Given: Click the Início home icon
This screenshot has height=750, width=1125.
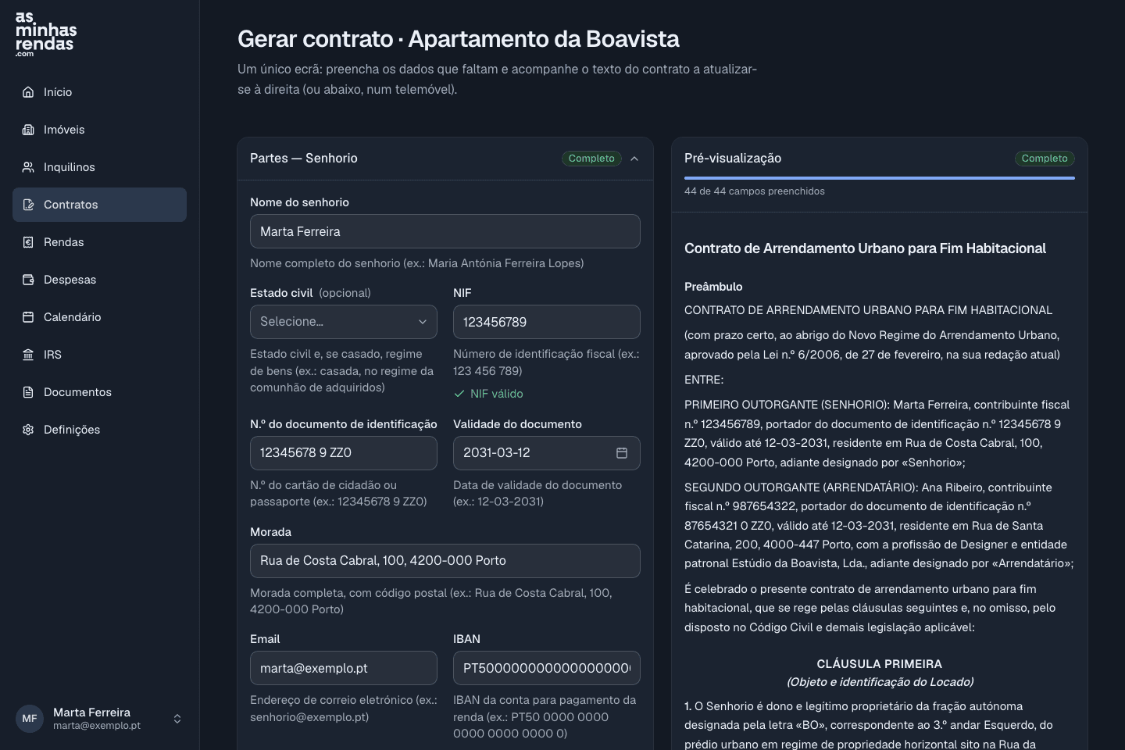Looking at the screenshot, I should click(x=28, y=92).
